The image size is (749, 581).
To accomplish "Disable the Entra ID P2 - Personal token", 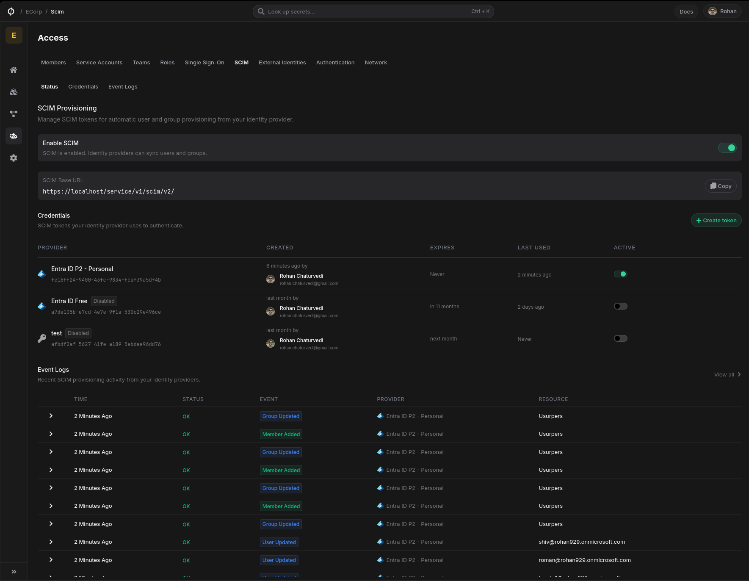I will coord(621,274).
